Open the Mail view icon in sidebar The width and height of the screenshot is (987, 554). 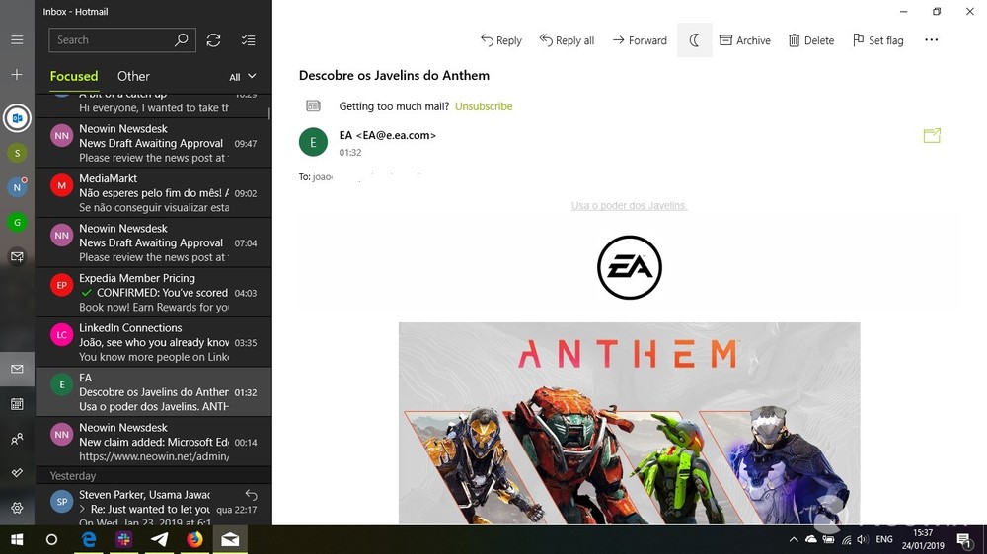(17, 369)
